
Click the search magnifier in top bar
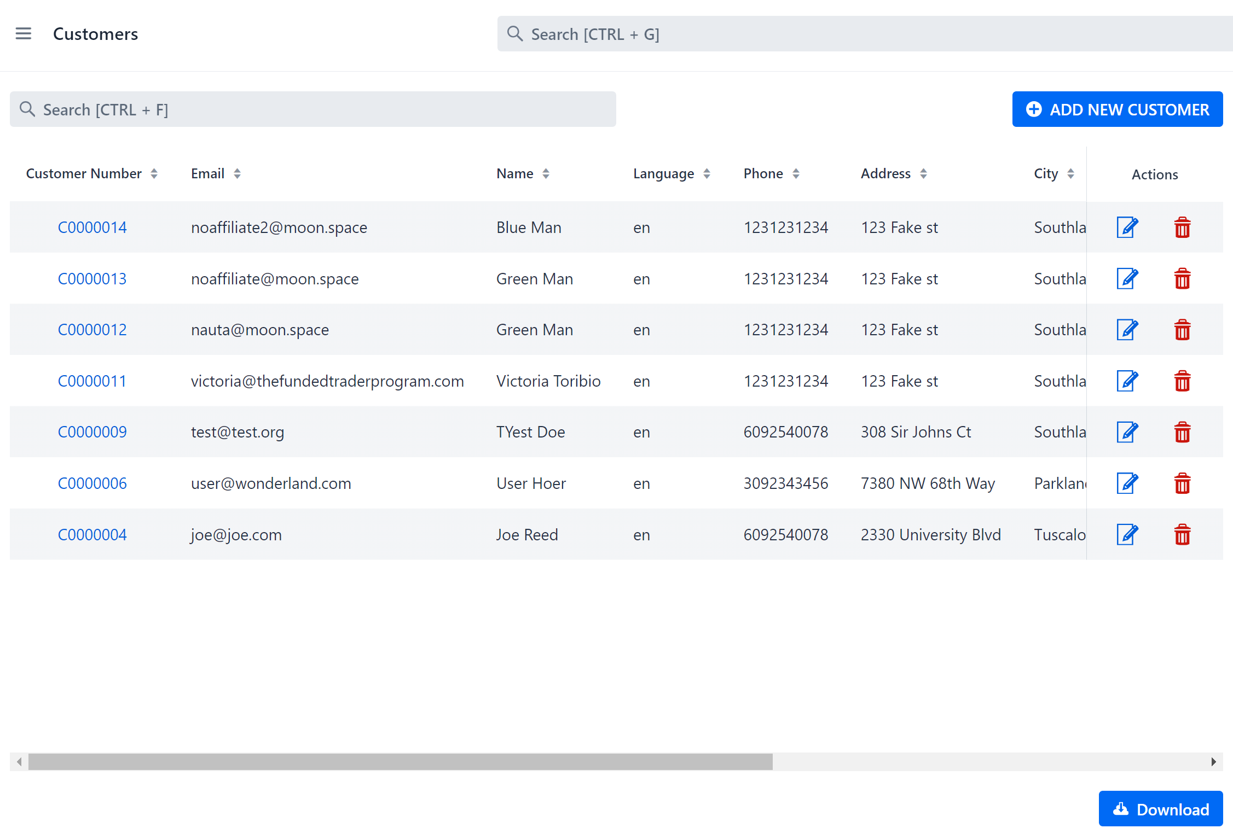click(514, 33)
